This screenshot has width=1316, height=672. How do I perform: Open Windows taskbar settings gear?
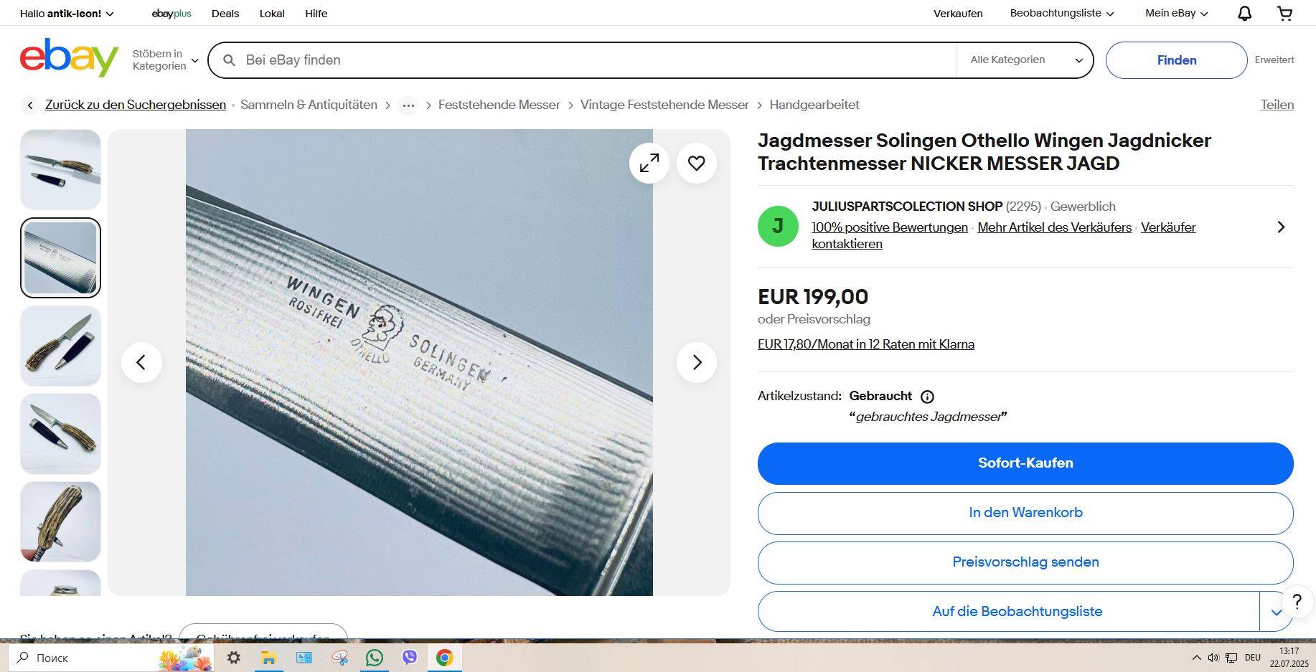[x=234, y=658]
